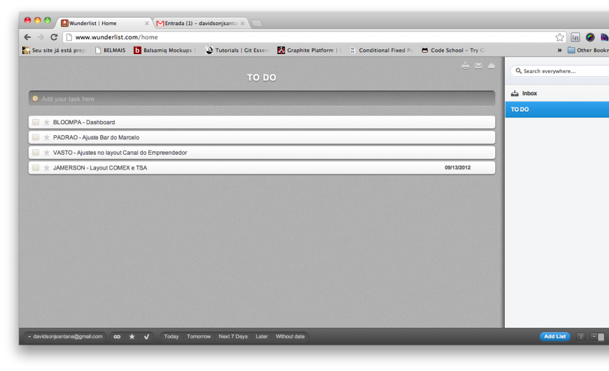Toggle the sidebar position switcher
This screenshot has width=609, height=371.
(x=597, y=337)
